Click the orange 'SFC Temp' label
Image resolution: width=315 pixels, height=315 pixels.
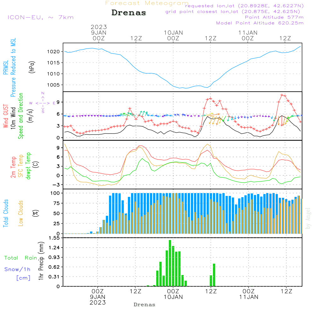click(x=21, y=166)
